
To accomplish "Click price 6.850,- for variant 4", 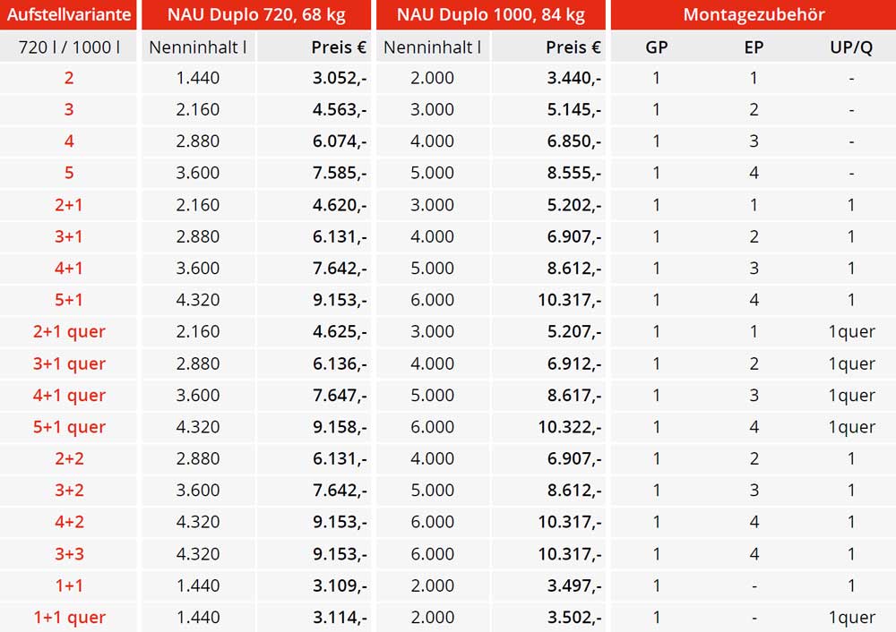I will [x=574, y=141].
